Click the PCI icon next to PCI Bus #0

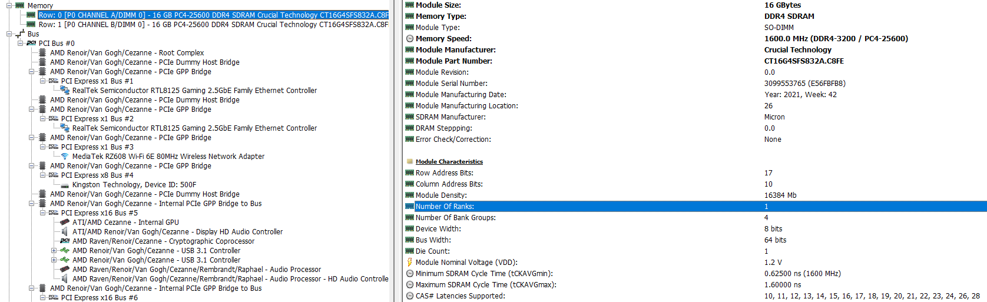(x=31, y=44)
